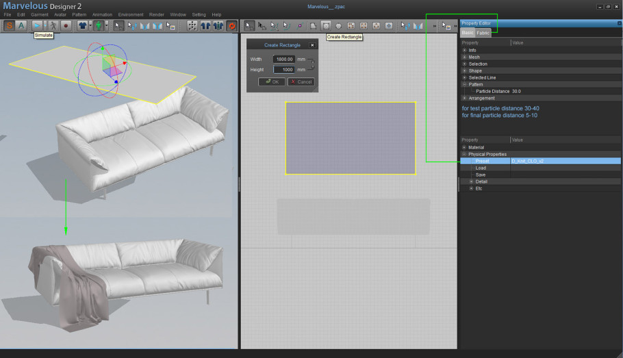623x358 pixels.
Task: Expand the Selected Line property group
Action: [464, 77]
